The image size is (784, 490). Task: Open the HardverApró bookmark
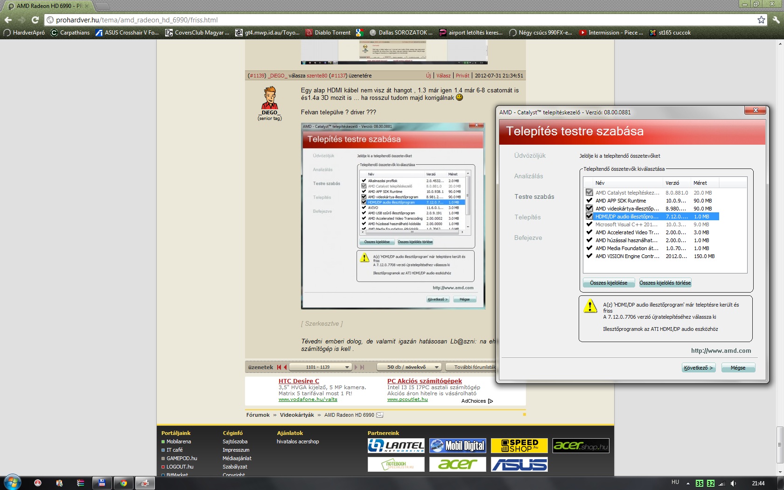tap(24, 33)
